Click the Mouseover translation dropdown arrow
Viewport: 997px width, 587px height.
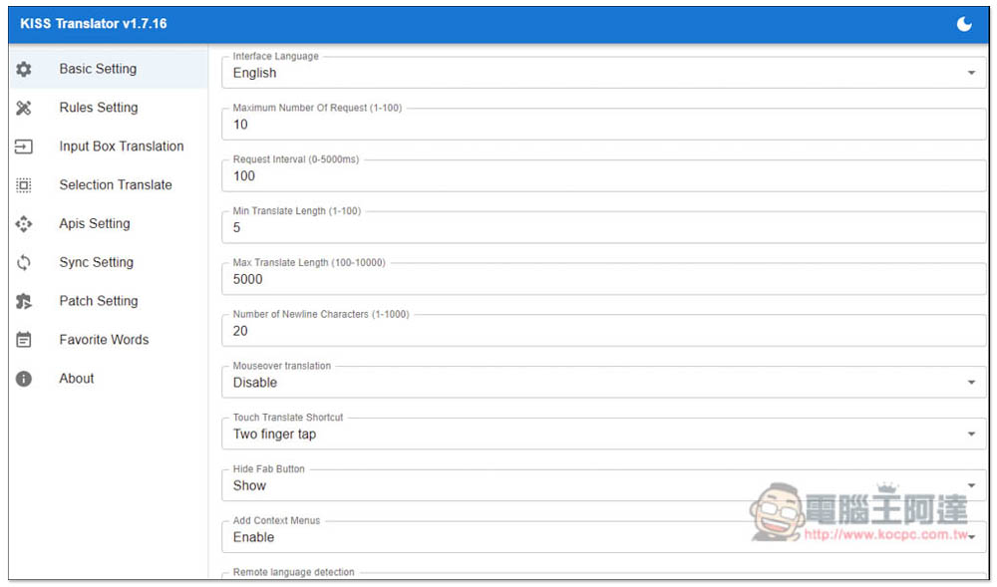click(971, 383)
